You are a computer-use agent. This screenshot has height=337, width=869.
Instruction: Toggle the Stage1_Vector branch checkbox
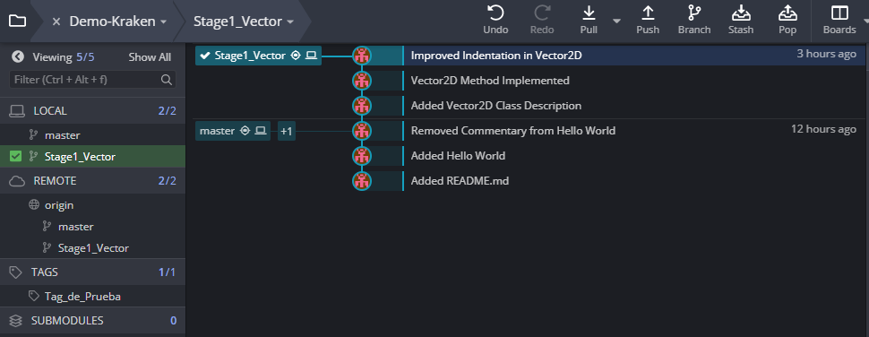[x=15, y=156]
